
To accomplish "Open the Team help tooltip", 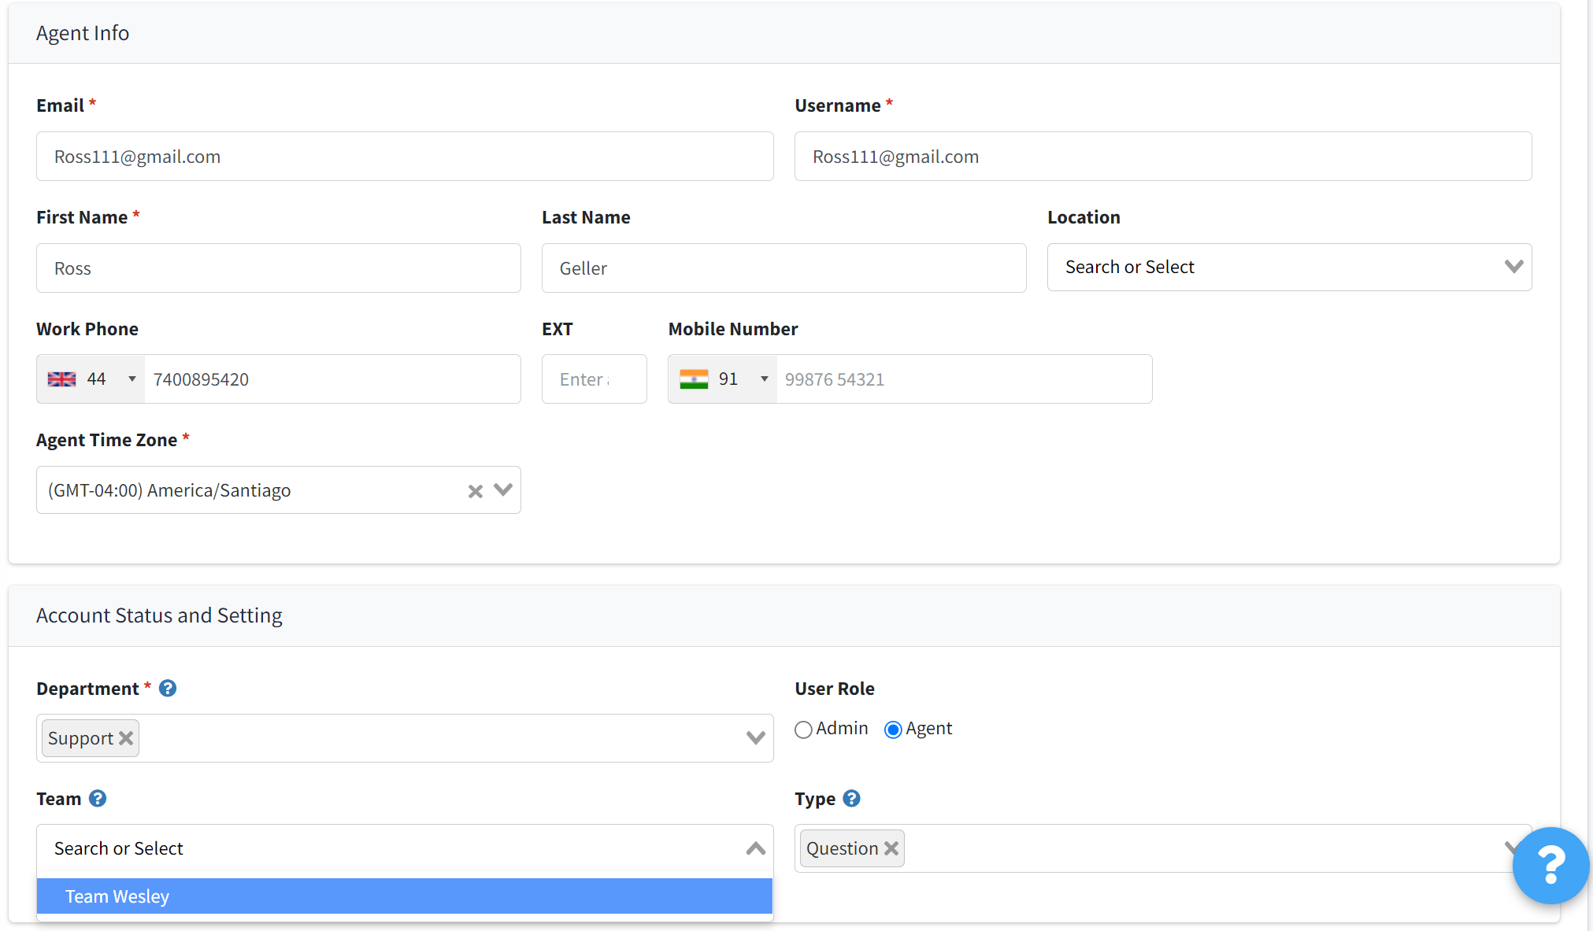I will 98,798.
